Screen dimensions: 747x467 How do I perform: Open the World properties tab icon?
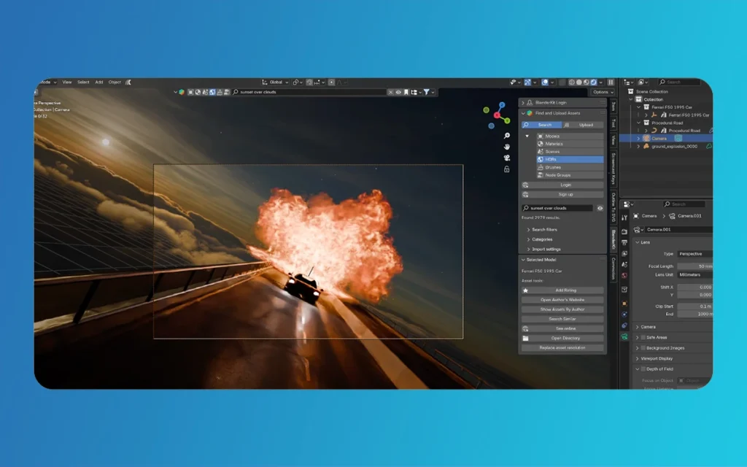tap(624, 275)
